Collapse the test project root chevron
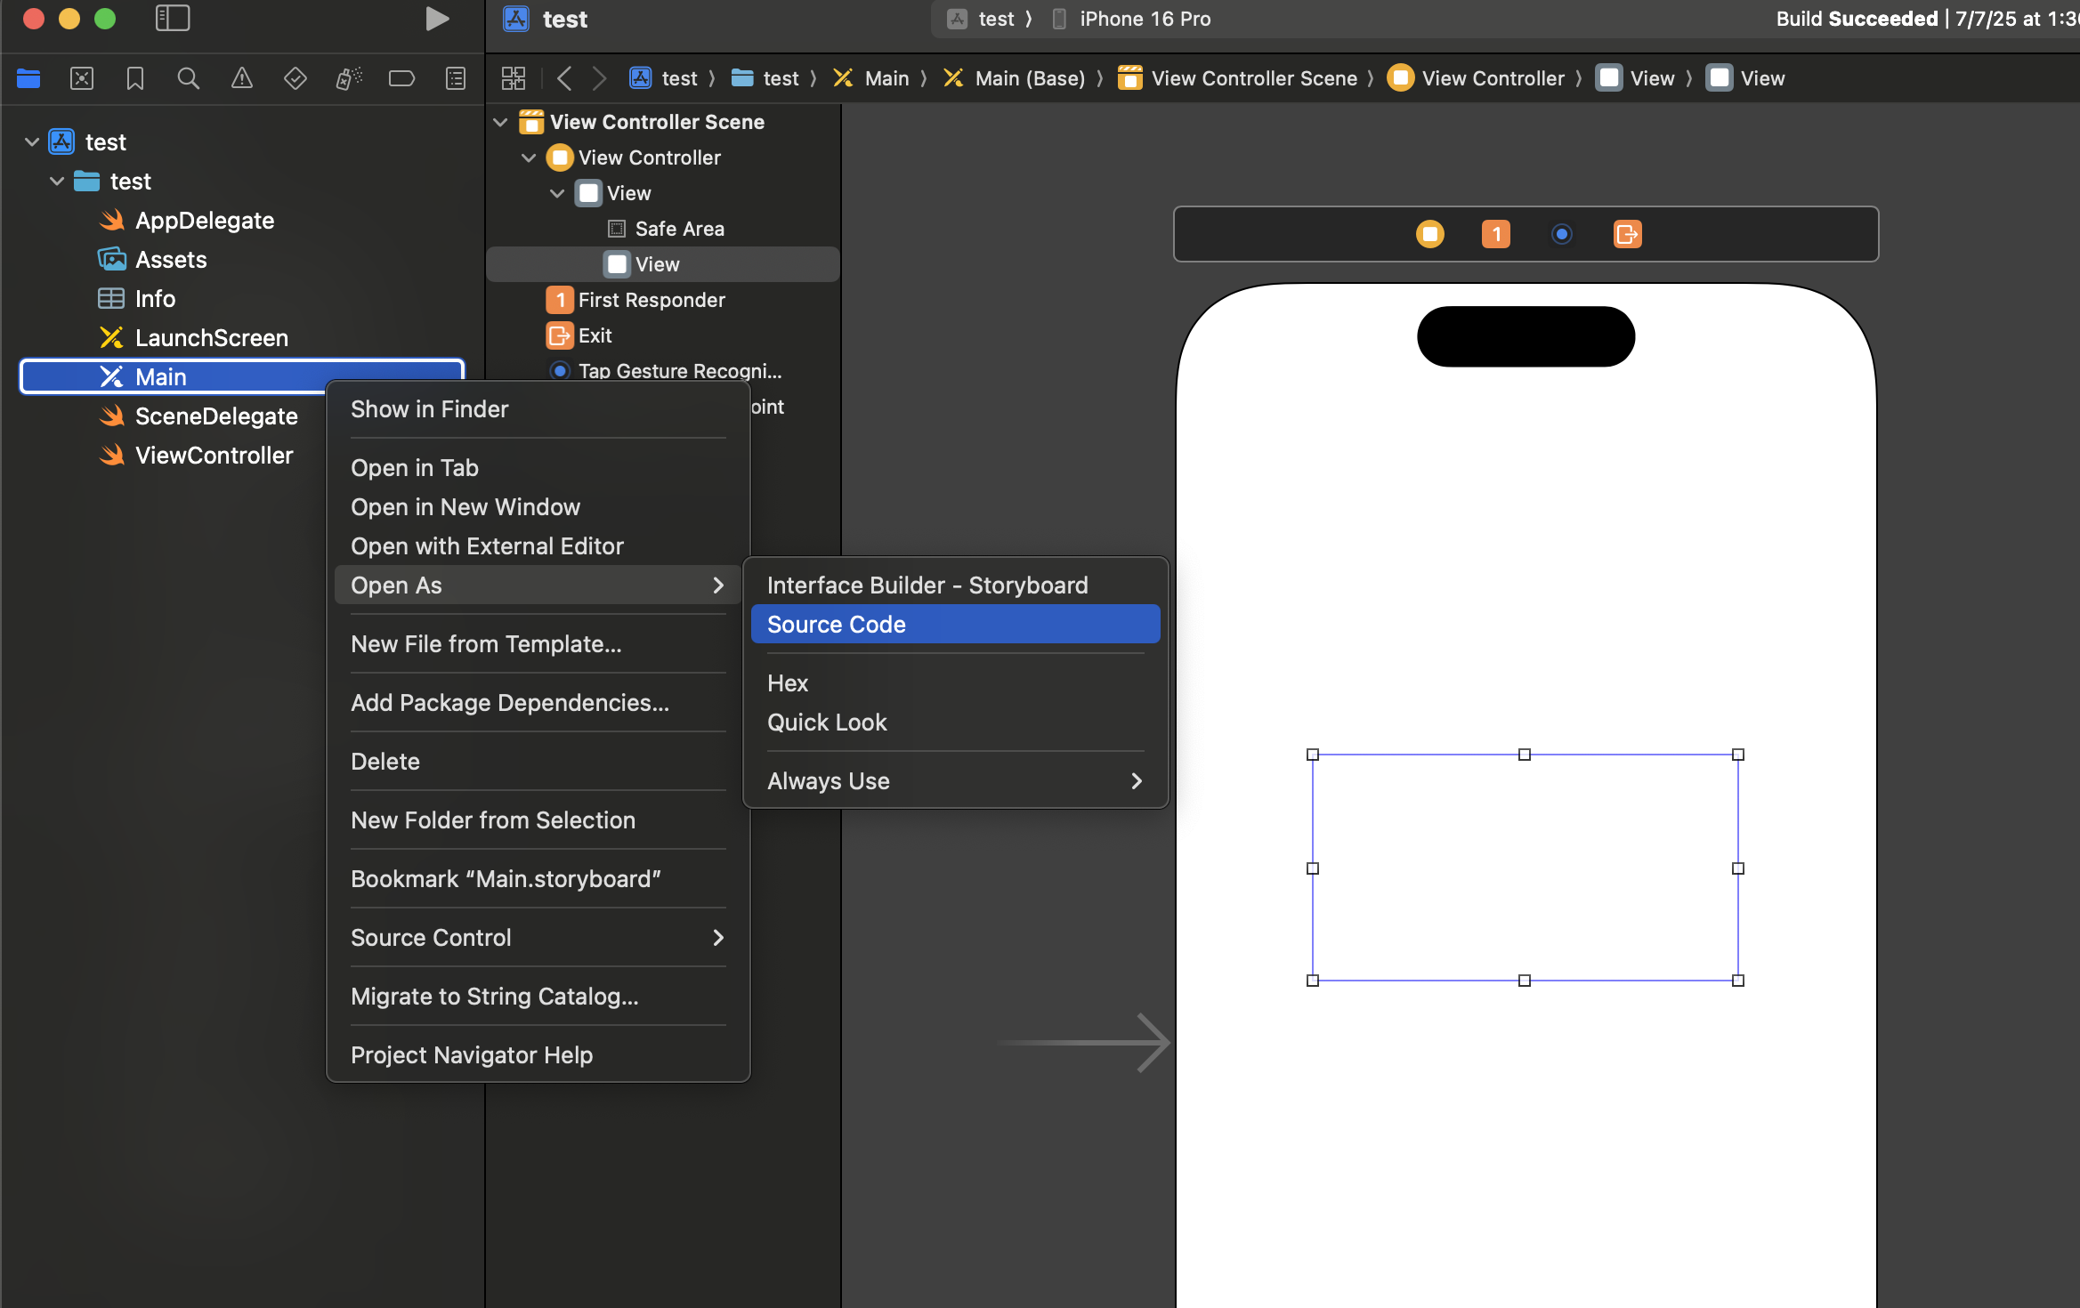This screenshot has width=2080, height=1308. (x=32, y=142)
